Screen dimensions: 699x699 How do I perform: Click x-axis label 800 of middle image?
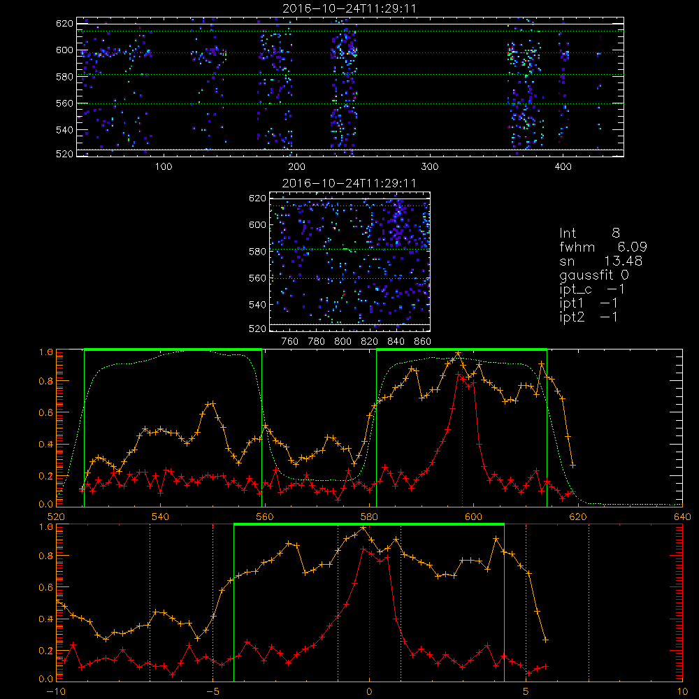[343, 342]
